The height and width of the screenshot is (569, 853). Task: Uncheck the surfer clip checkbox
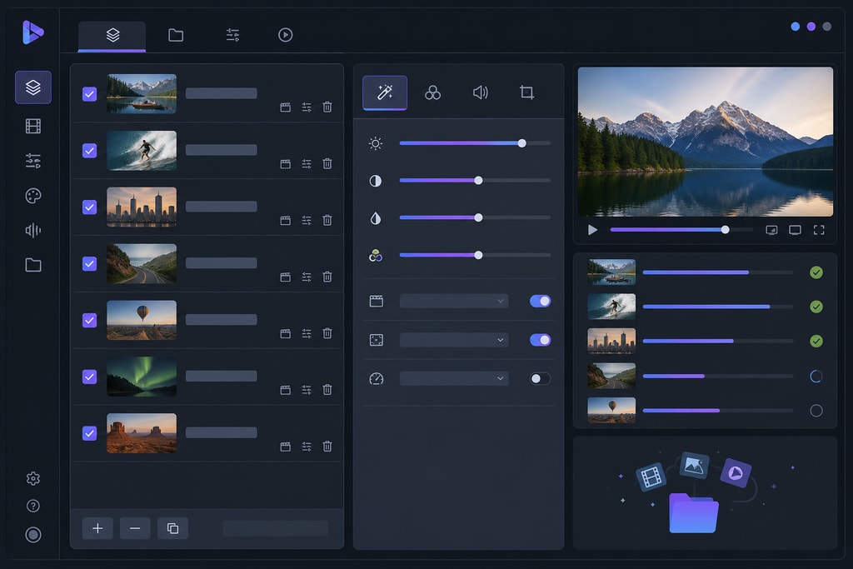pyautogui.click(x=90, y=151)
